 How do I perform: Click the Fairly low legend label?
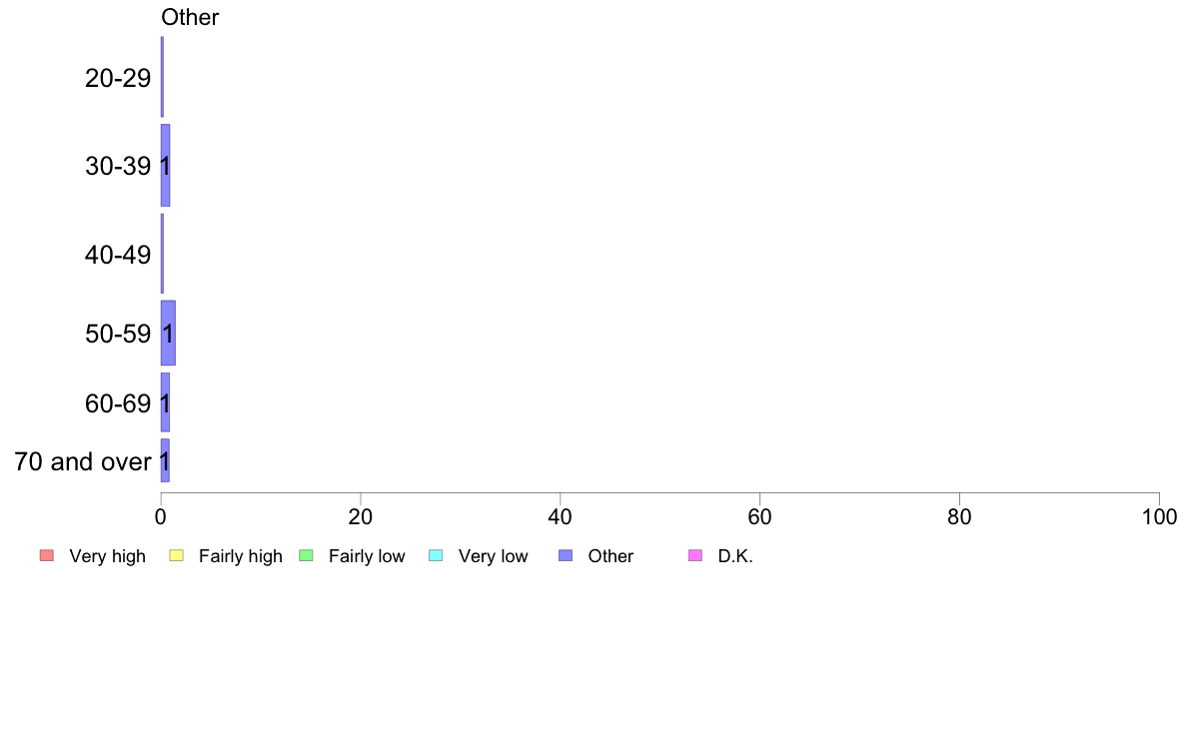(367, 556)
